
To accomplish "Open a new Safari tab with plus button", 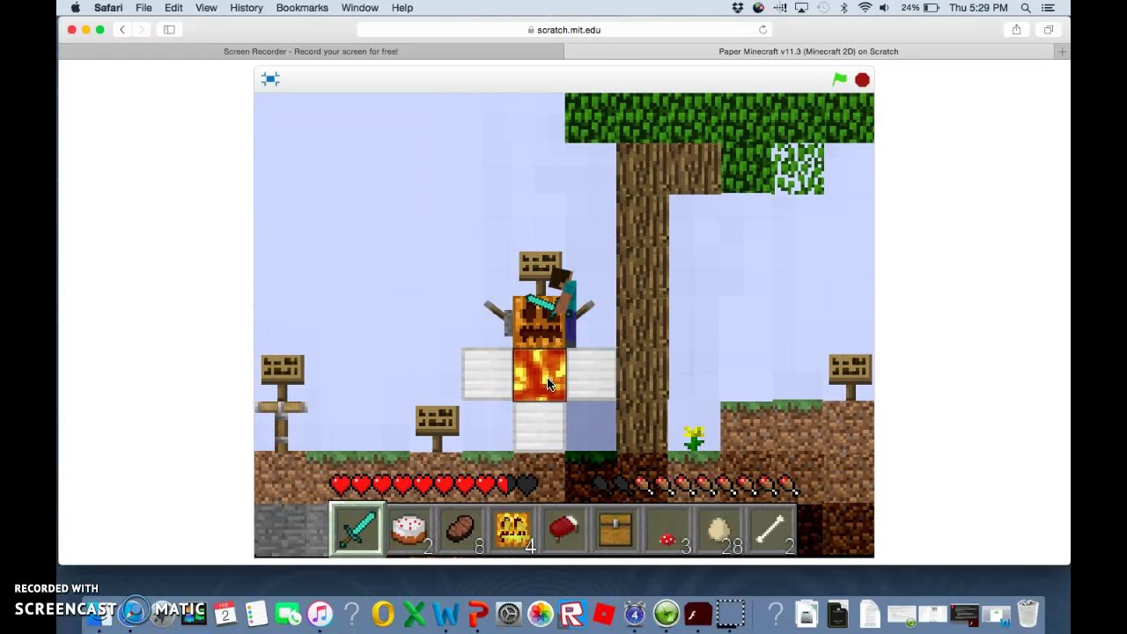I will pyautogui.click(x=1062, y=51).
